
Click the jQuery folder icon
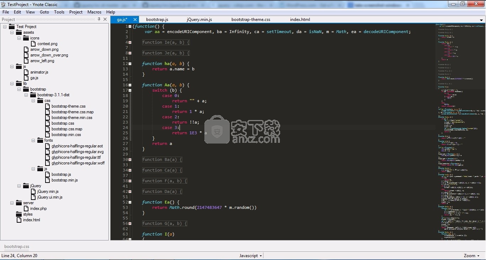click(26, 186)
